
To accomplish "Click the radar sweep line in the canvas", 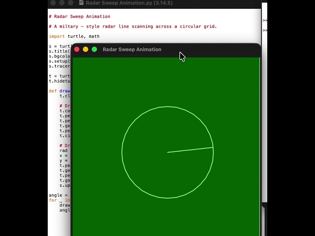I will click(190, 150).
